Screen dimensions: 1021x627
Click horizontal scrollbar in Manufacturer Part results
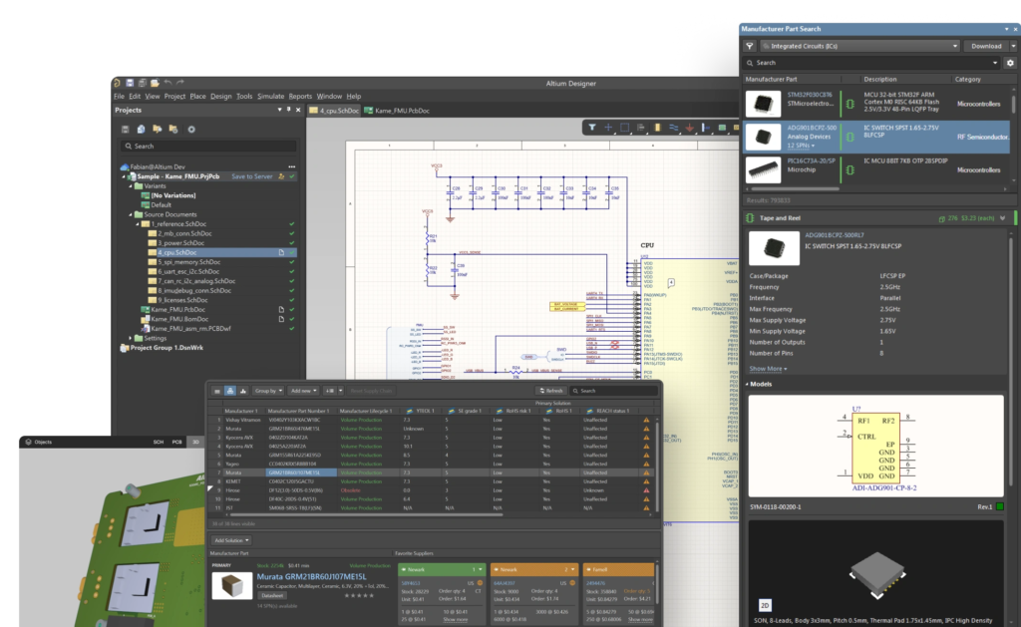[795, 188]
